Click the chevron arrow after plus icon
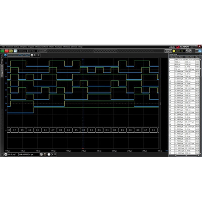This screenshot has height=202, width=202. click(35, 55)
